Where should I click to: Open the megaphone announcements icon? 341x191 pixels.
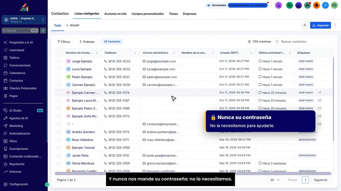(308, 6)
